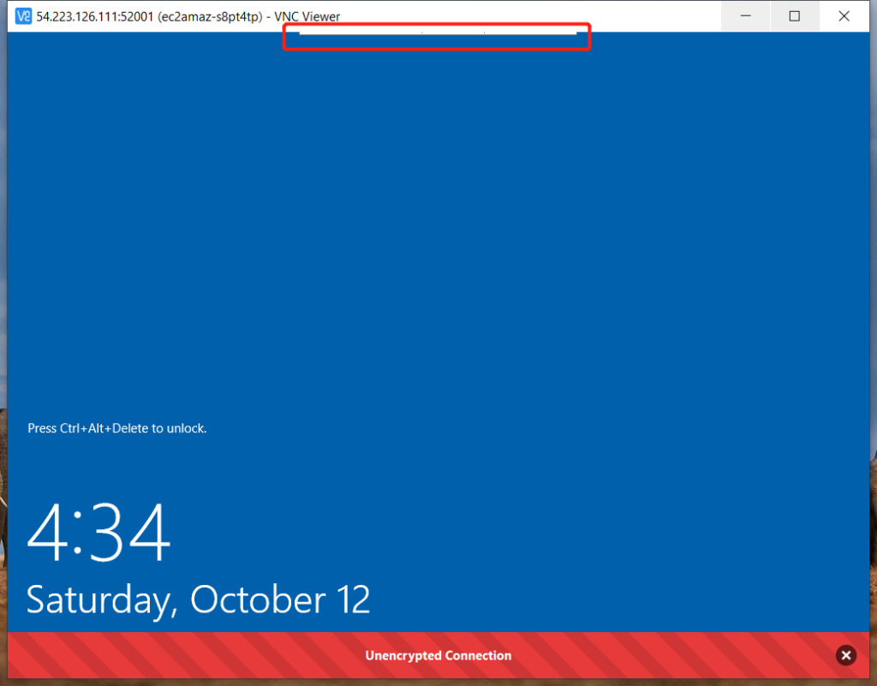Click the "Press Ctrl+Alt+Delete to unlock" message
877x686 pixels.
click(117, 428)
